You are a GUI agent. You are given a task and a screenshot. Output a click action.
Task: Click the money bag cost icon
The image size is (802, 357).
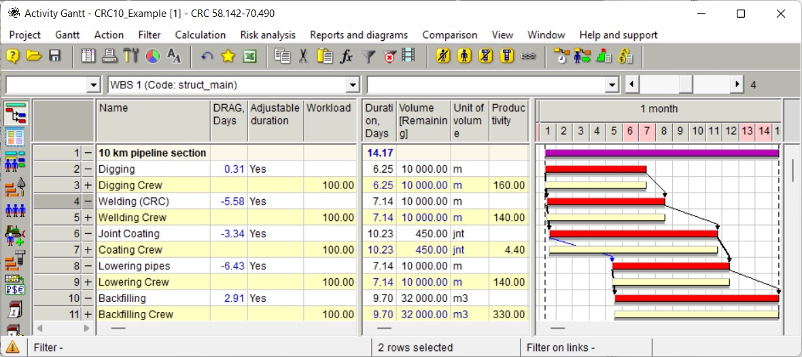pyautogui.click(x=625, y=56)
